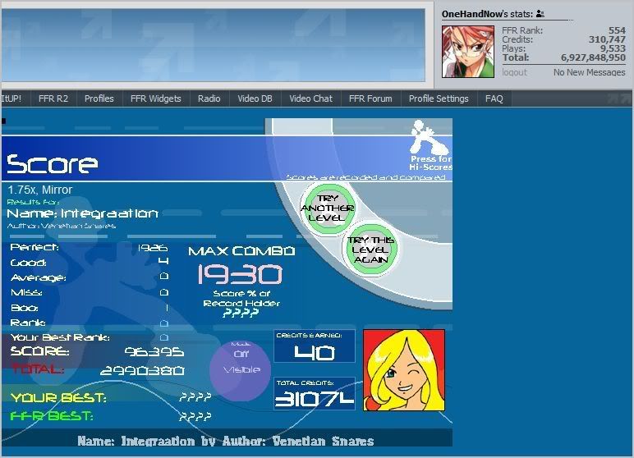Check the No New Messages link
The height and width of the screenshot is (458, 634).
(589, 72)
